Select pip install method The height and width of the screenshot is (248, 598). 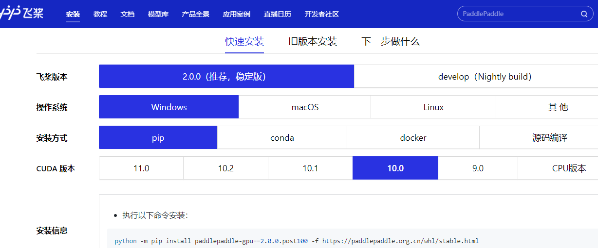coord(158,137)
